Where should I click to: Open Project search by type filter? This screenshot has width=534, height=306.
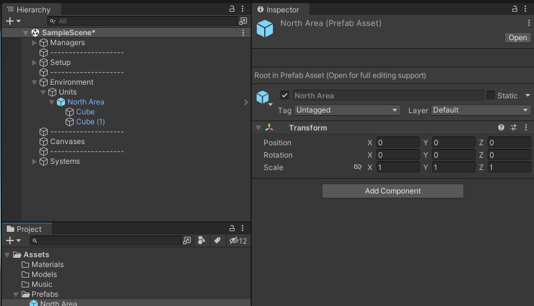202,240
